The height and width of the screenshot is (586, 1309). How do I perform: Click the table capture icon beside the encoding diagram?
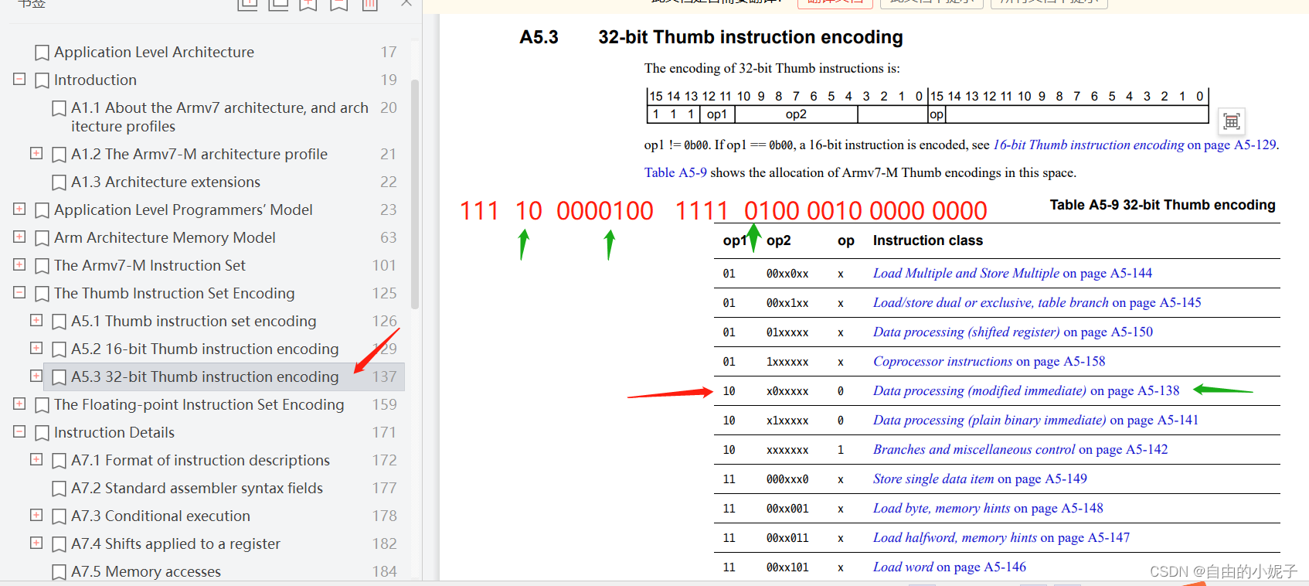click(x=1231, y=121)
